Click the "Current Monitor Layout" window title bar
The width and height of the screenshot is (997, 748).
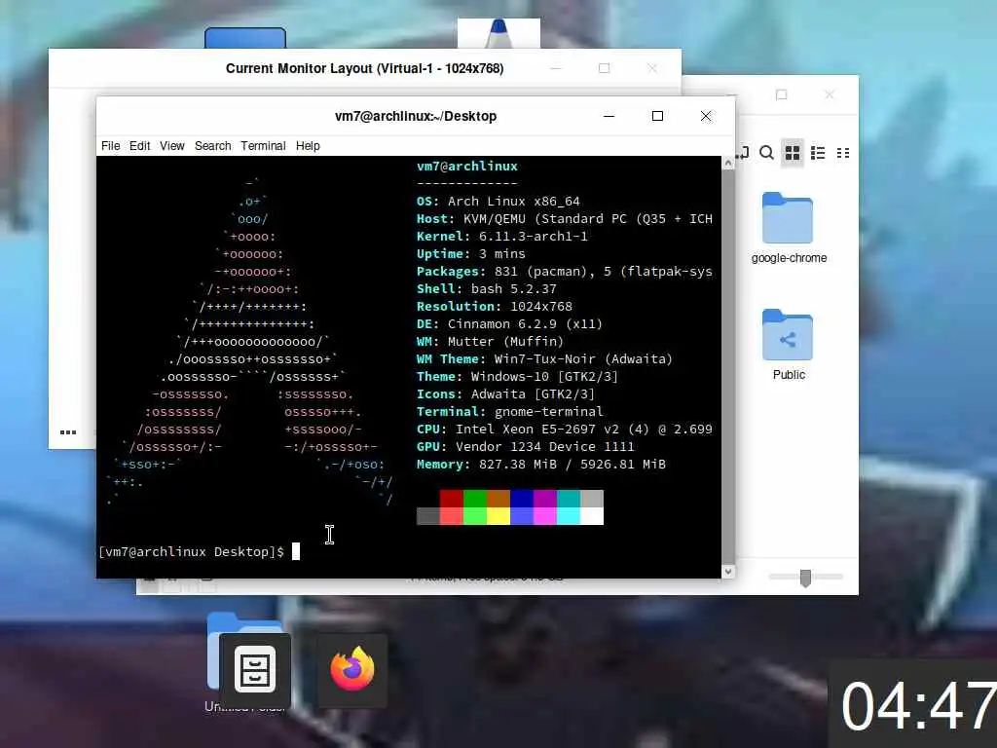pyautogui.click(x=364, y=68)
